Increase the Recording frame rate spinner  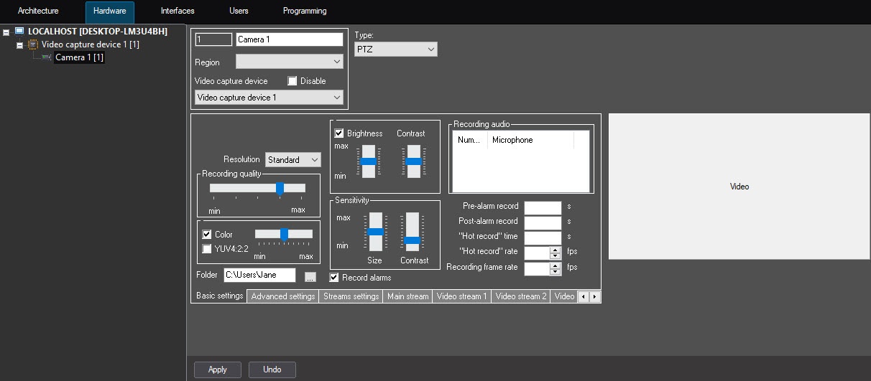click(554, 265)
